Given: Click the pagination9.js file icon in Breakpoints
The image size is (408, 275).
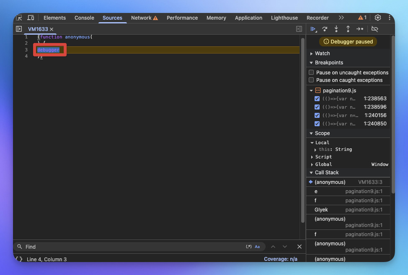Looking at the screenshot, I should coord(318,90).
